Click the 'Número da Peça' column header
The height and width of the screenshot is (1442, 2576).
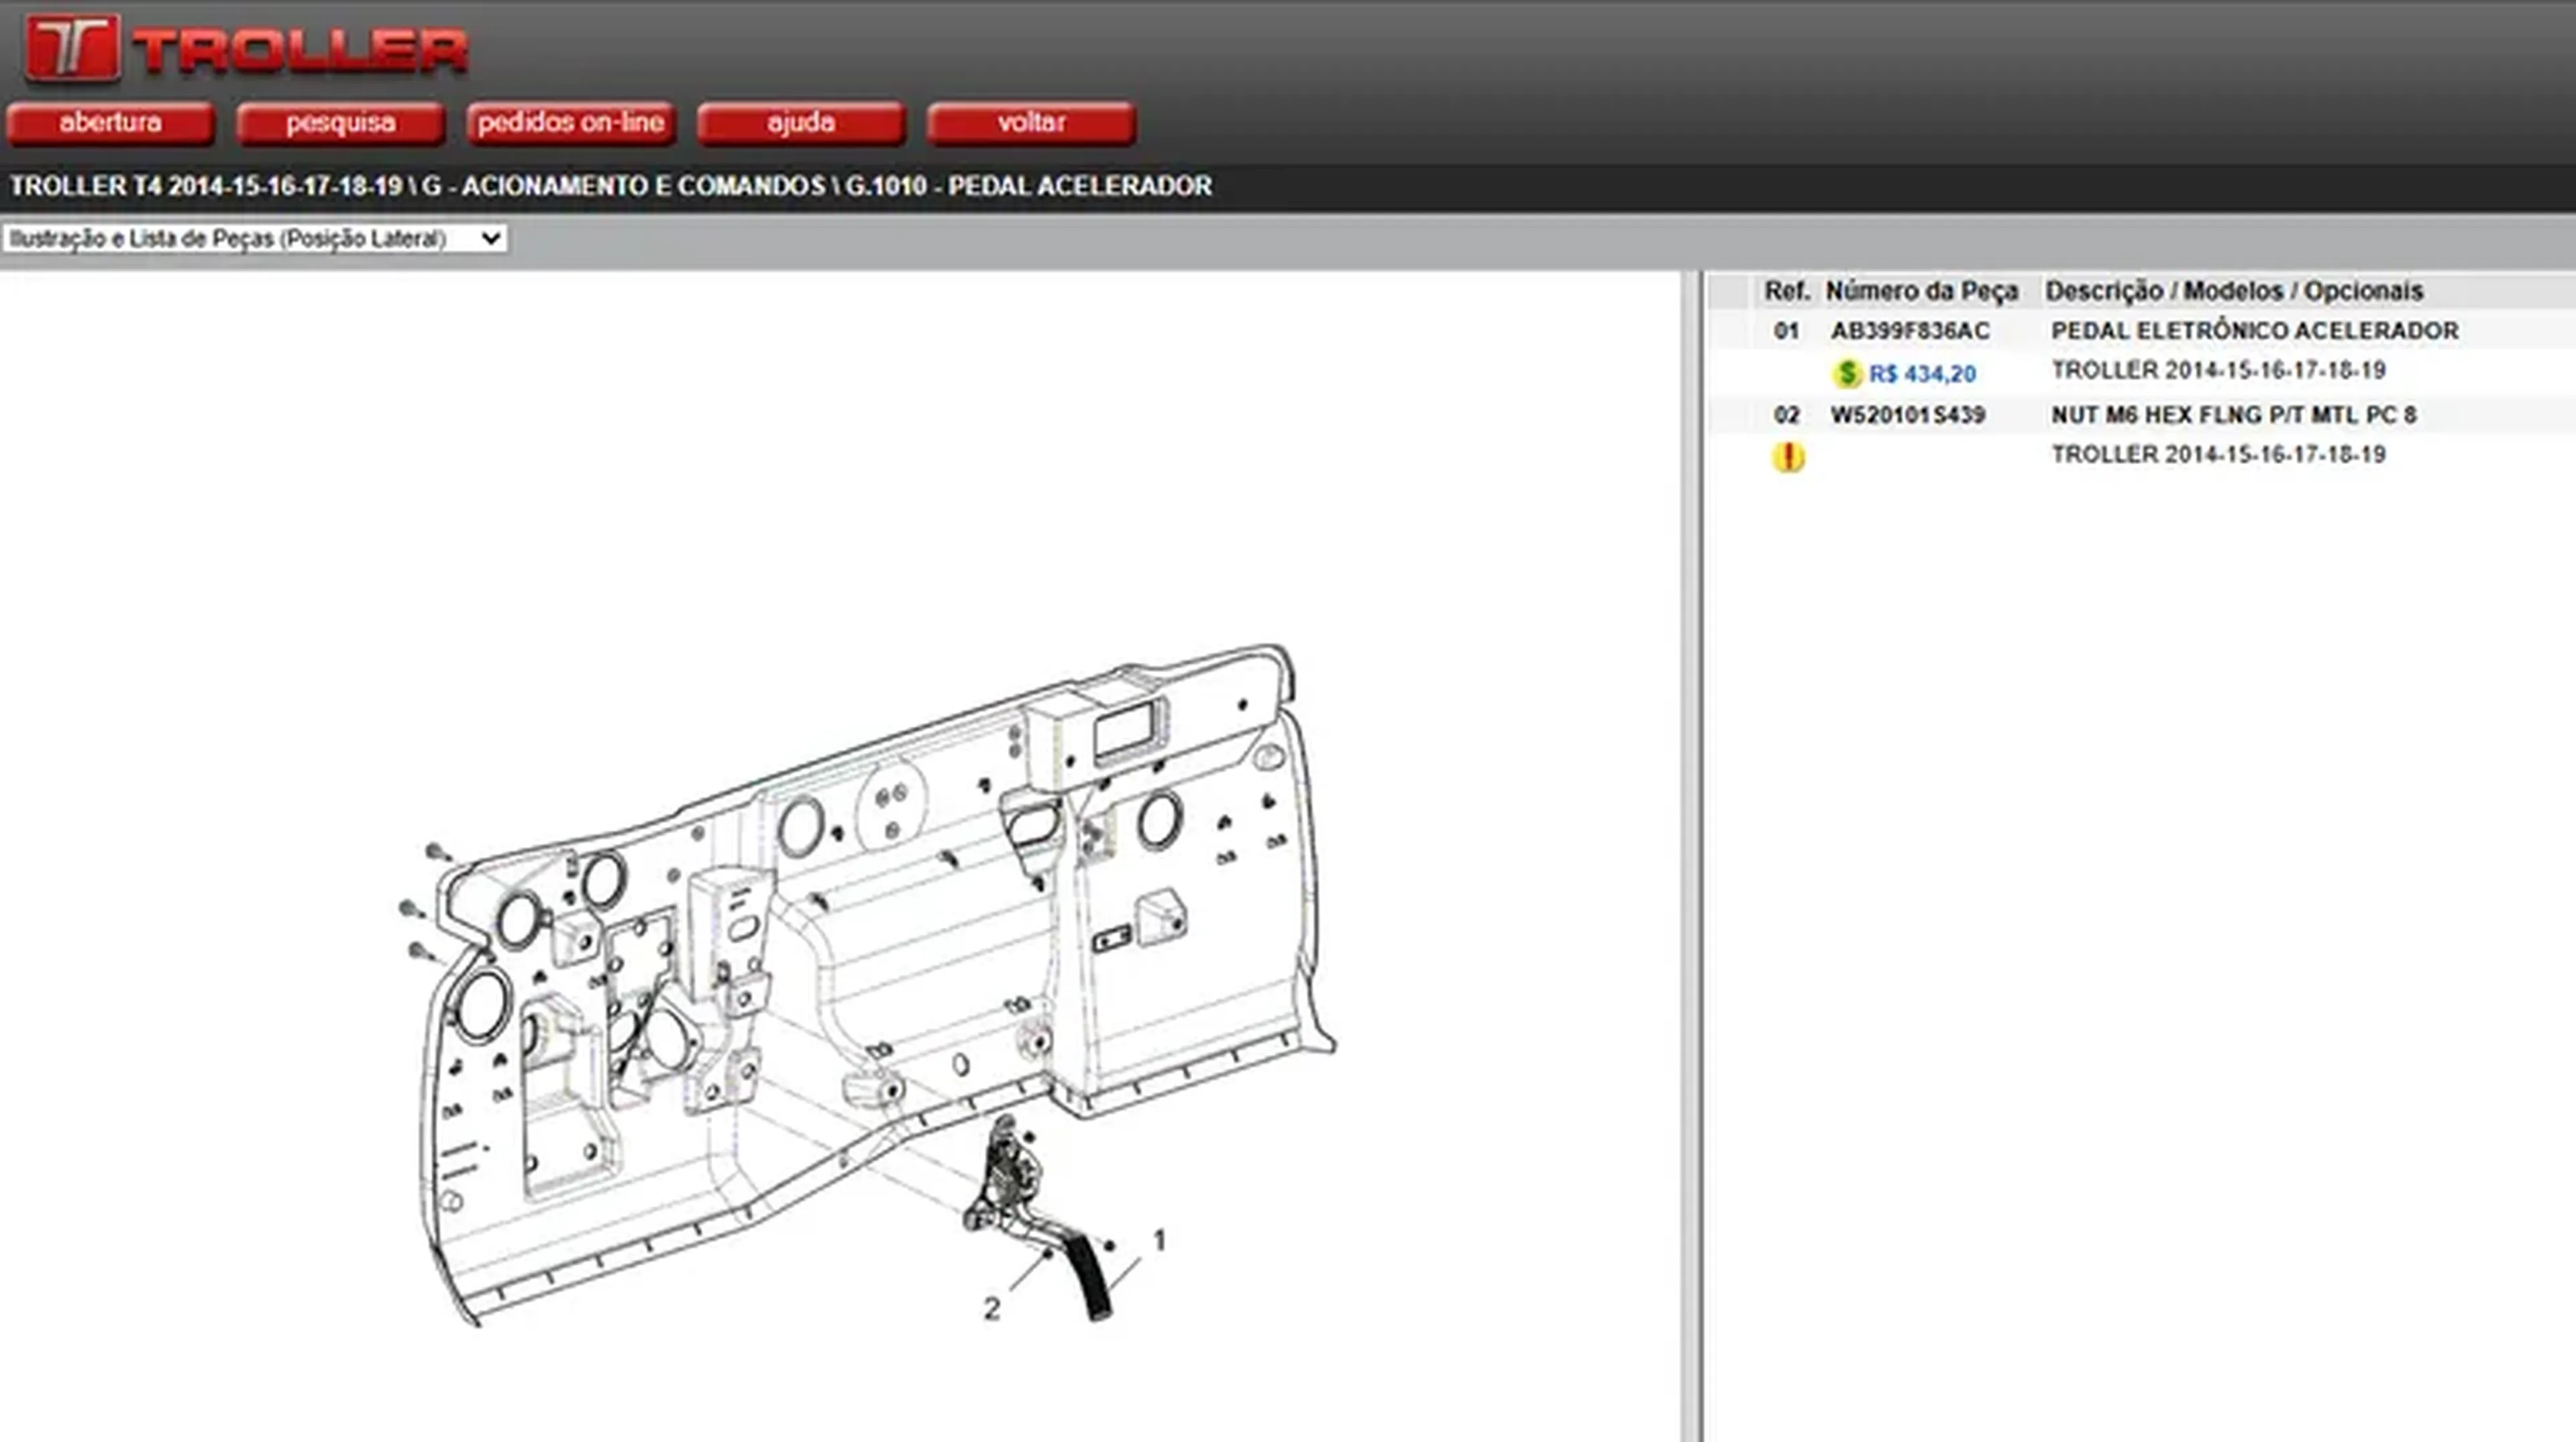coord(1922,291)
